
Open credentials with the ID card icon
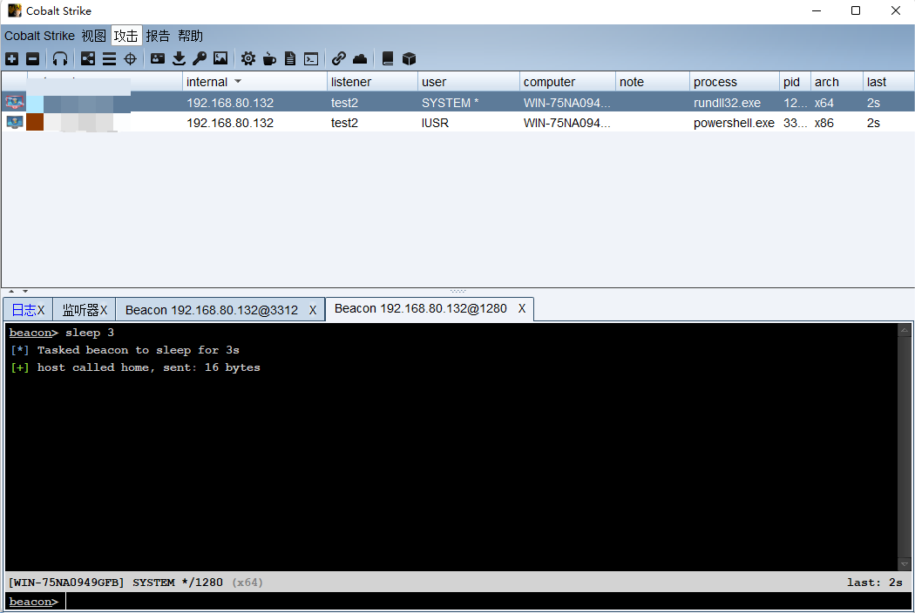158,59
